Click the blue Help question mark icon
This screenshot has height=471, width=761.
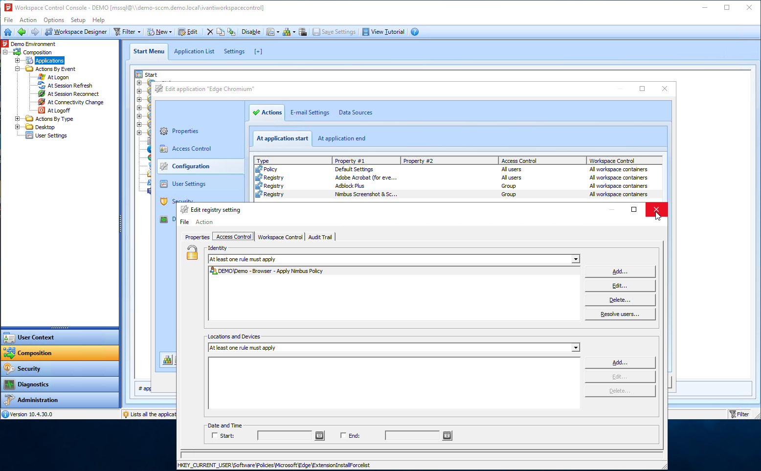pos(415,32)
